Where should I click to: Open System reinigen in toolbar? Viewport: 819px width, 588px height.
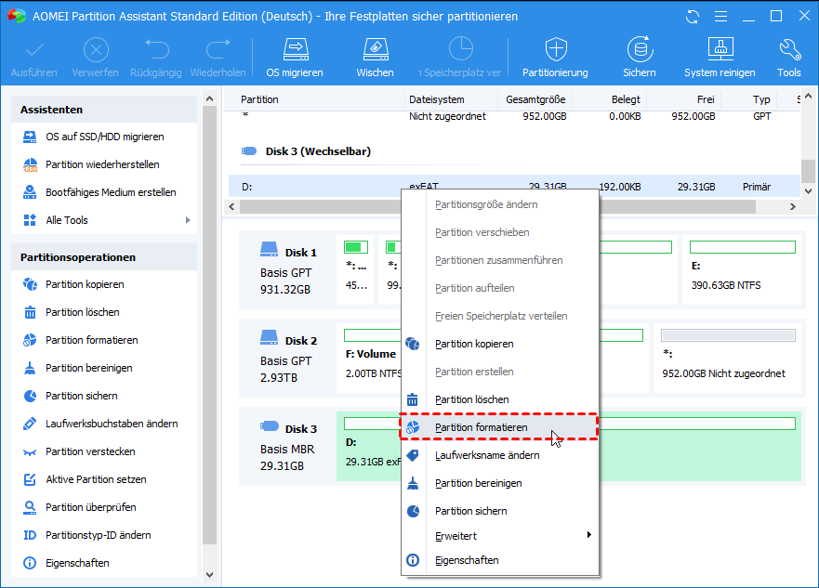click(x=720, y=58)
